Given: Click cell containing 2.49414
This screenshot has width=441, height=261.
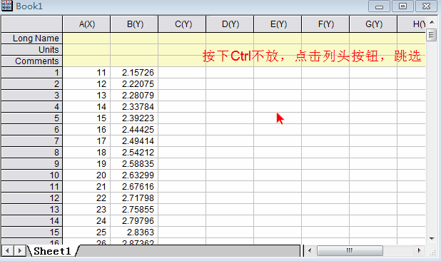Looking at the screenshot, I should [x=134, y=140].
